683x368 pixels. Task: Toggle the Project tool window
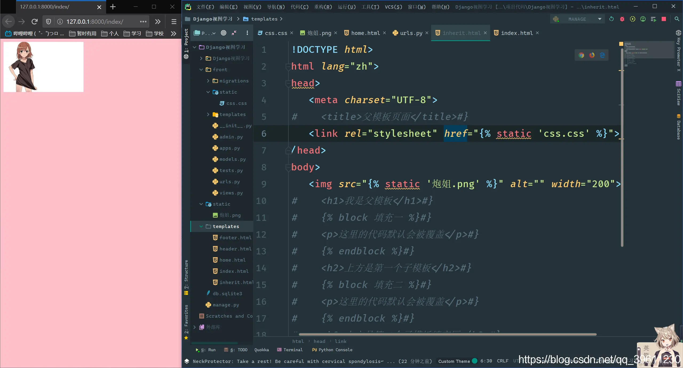pos(186,40)
